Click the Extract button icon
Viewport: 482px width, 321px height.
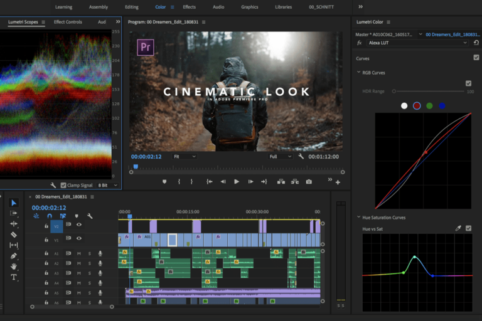(x=295, y=182)
